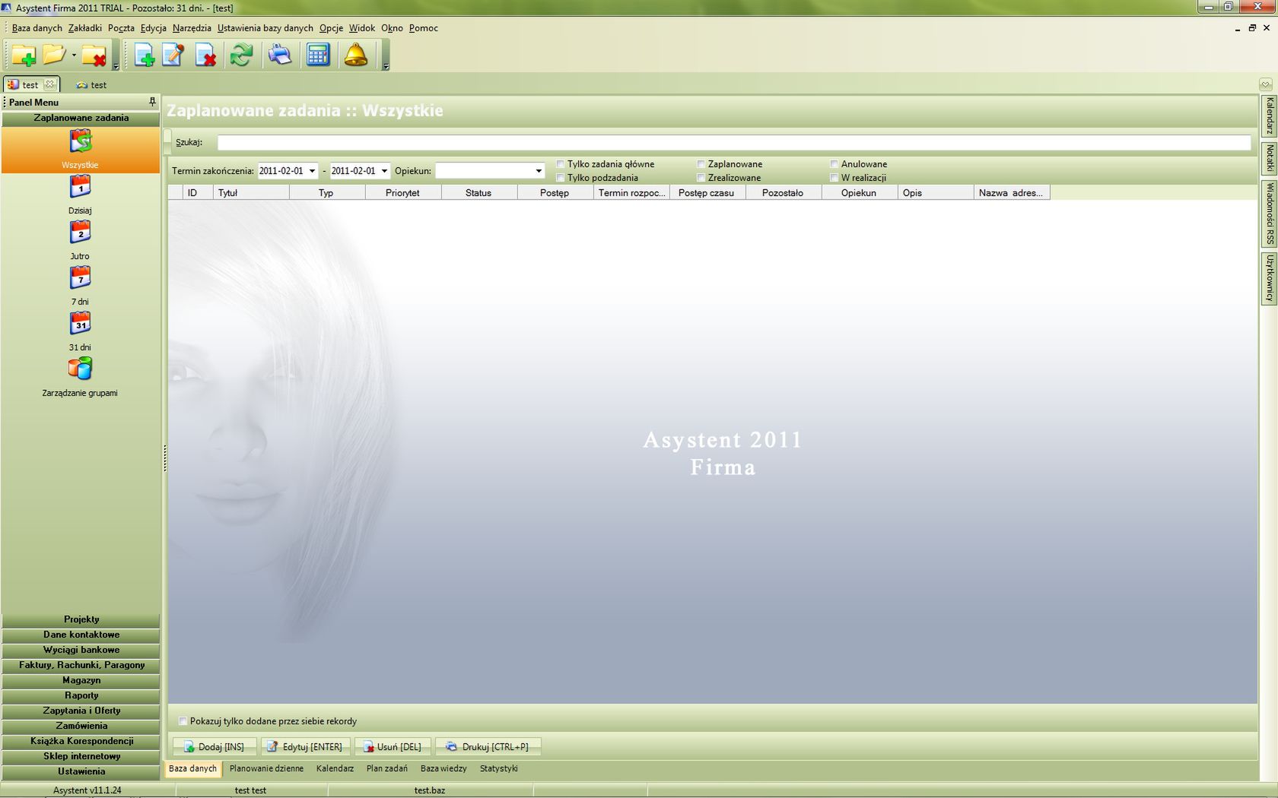
Task: Open the Narzędzia menu
Action: (x=192, y=28)
